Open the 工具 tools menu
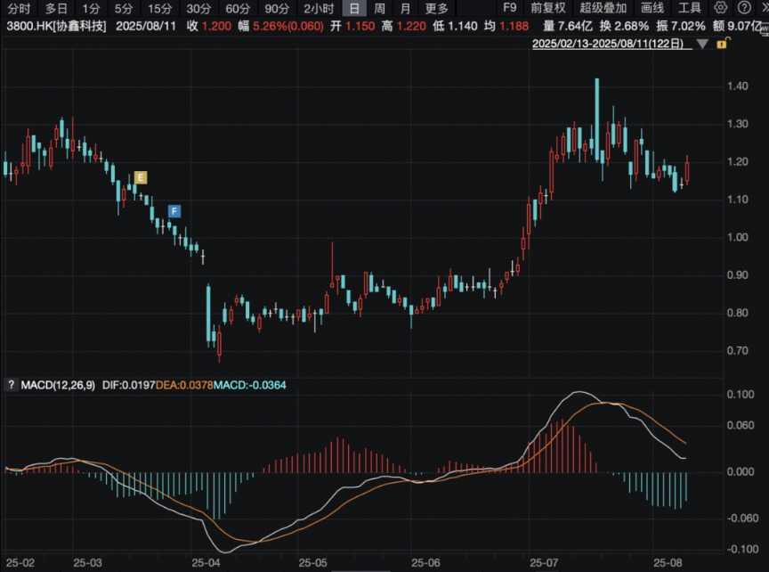Viewport: 769px width, 572px height. pos(690,8)
